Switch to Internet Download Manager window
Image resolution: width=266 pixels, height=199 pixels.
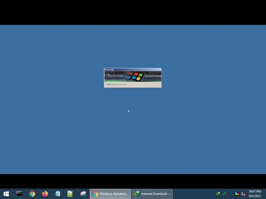(x=152, y=194)
